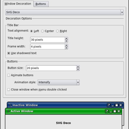
Task: Click the Active Window title text
Action: pyautogui.click(x=22, y=111)
